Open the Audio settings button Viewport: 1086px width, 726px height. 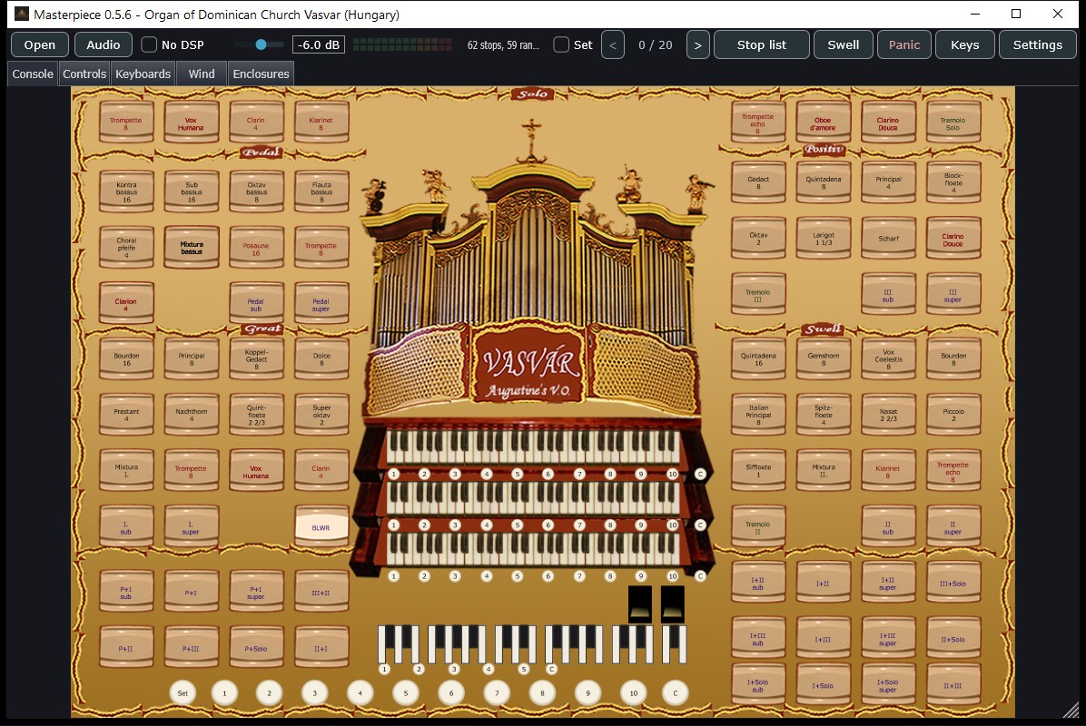(104, 45)
